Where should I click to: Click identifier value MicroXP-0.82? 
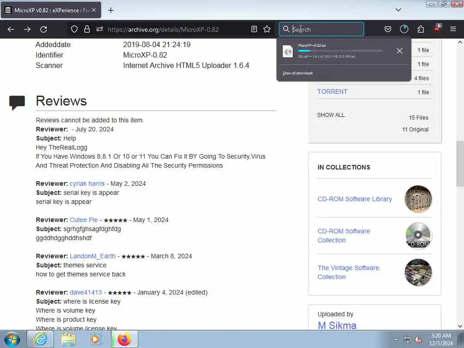pyautogui.click(x=145, y=55)
